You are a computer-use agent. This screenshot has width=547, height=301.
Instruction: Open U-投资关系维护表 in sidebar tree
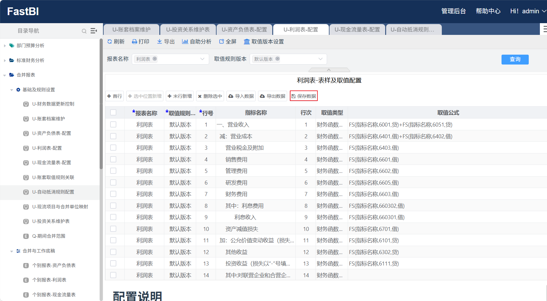(51, 221)
